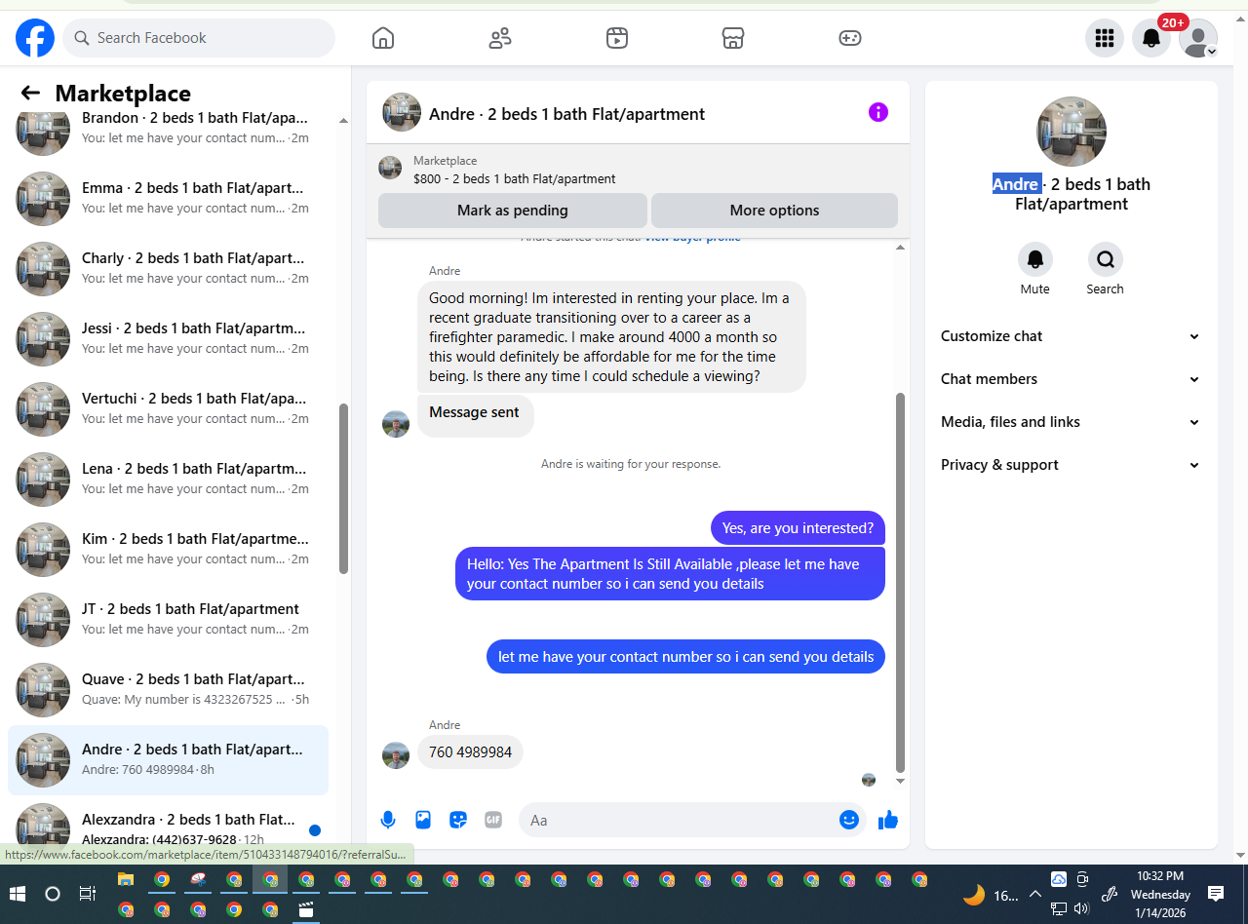The height and width of the screenshot is (924, 1248).
Task: Attach a photo using the image icon
Action: 423,820
